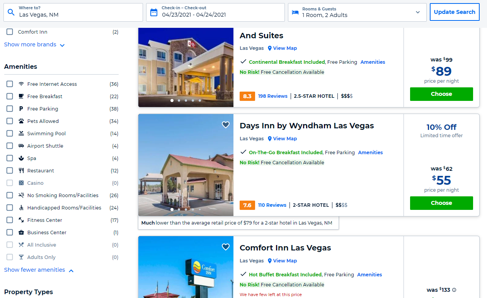
Task: Click the dumbbell icon for Fitness Center
Action: (x=21, y=220)
